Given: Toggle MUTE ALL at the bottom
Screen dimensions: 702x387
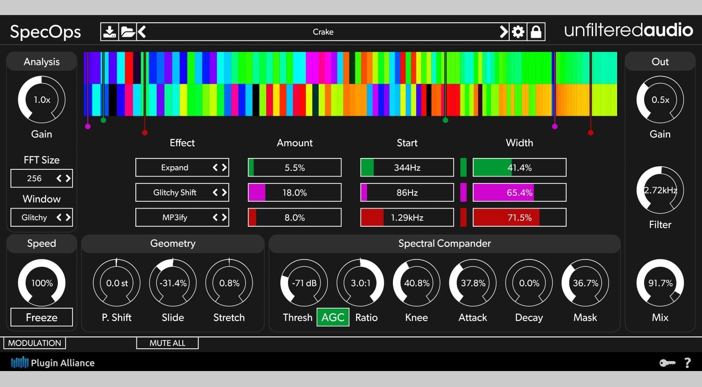Looking at the screenshot, I should click(x=167, y=343).
